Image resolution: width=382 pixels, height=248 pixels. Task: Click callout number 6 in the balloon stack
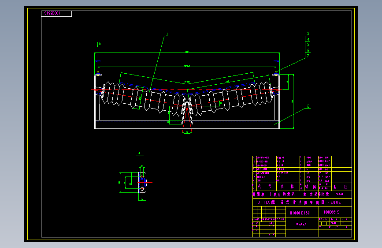[308, 50]
